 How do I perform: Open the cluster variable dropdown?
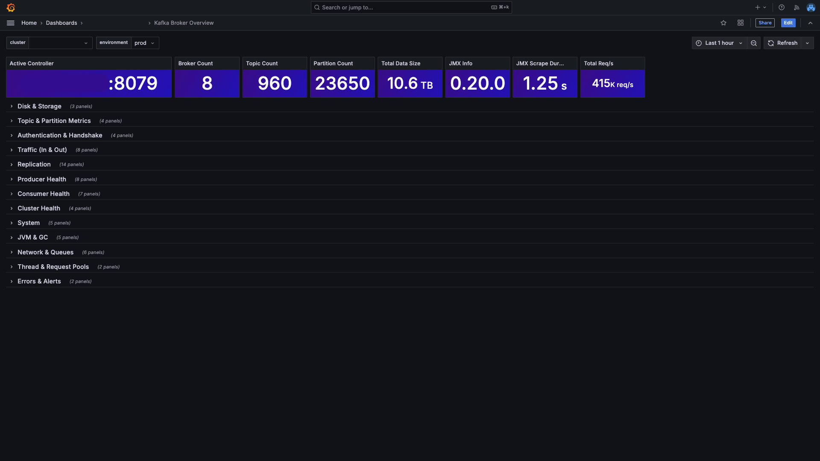[60, 43]
